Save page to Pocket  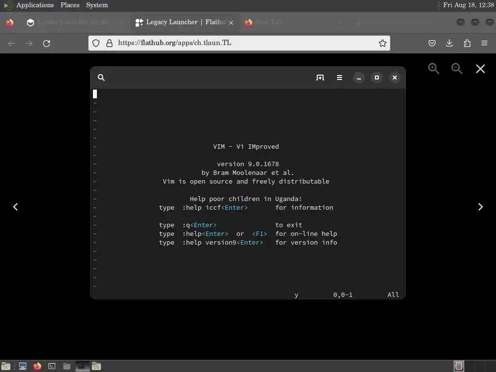pos(432,43)
